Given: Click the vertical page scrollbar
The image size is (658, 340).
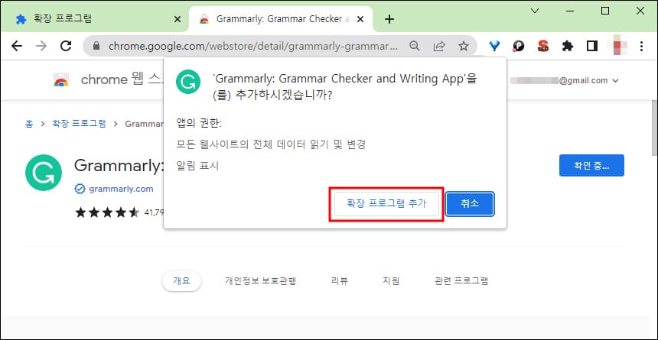Looking at the screenshot, I should pyautogui.click(x=654, y=127).
